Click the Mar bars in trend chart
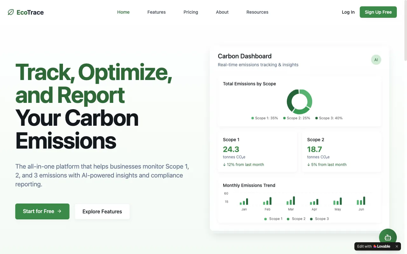The width and height of the screenshot is (407, 254). [x=291, y=201]
